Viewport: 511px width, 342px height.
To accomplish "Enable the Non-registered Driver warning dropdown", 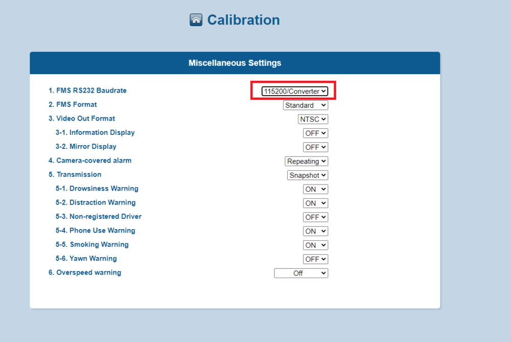I will pyautogui.click(x=315, y=217).
